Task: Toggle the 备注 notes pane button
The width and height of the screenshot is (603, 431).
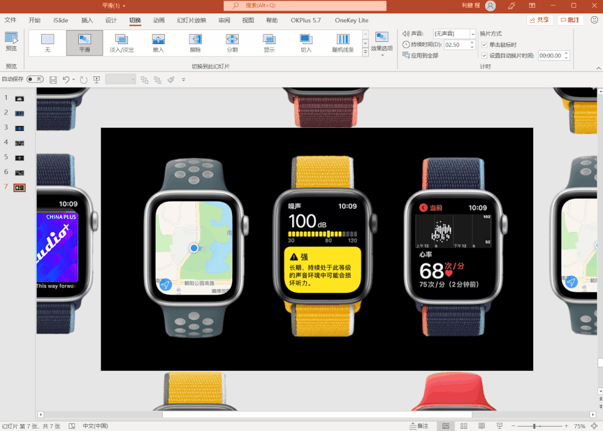Action: [x=419, y=426]
